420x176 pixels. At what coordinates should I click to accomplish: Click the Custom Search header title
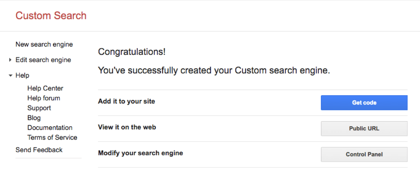tap(51, 15)
